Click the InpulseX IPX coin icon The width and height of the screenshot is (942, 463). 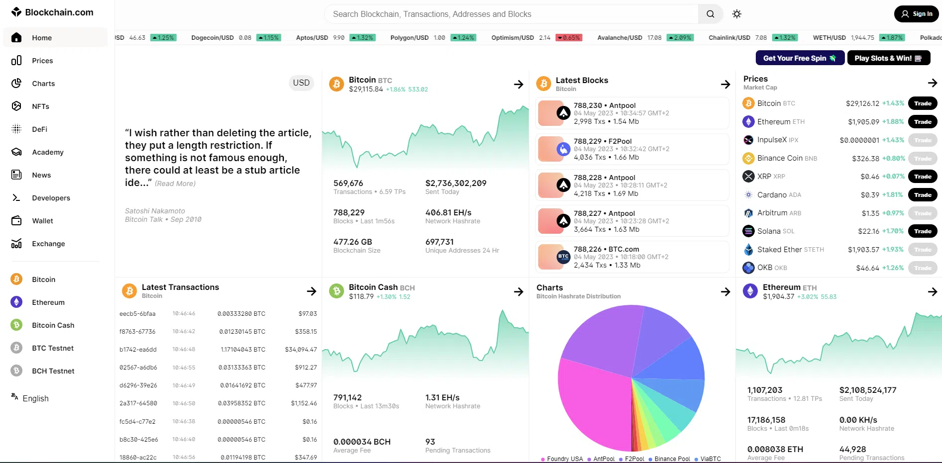tap(748, 140)
